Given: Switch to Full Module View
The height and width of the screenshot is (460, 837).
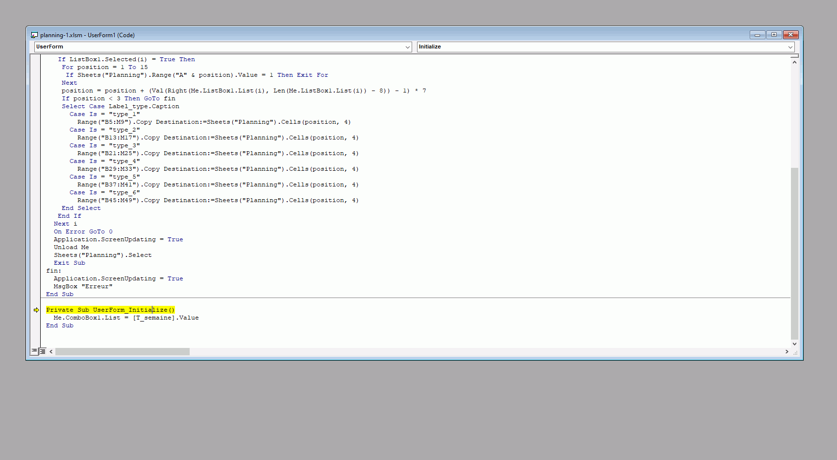Looking at the screenshot, I should click(x=43, y=351).
